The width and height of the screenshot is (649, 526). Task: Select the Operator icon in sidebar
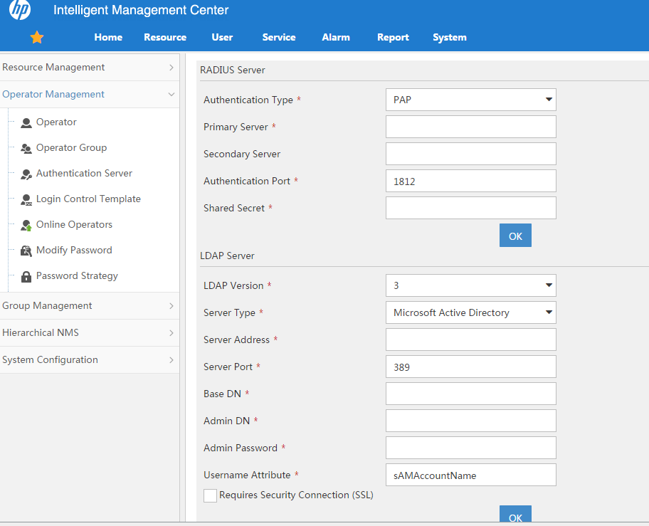tap(25, 122)
